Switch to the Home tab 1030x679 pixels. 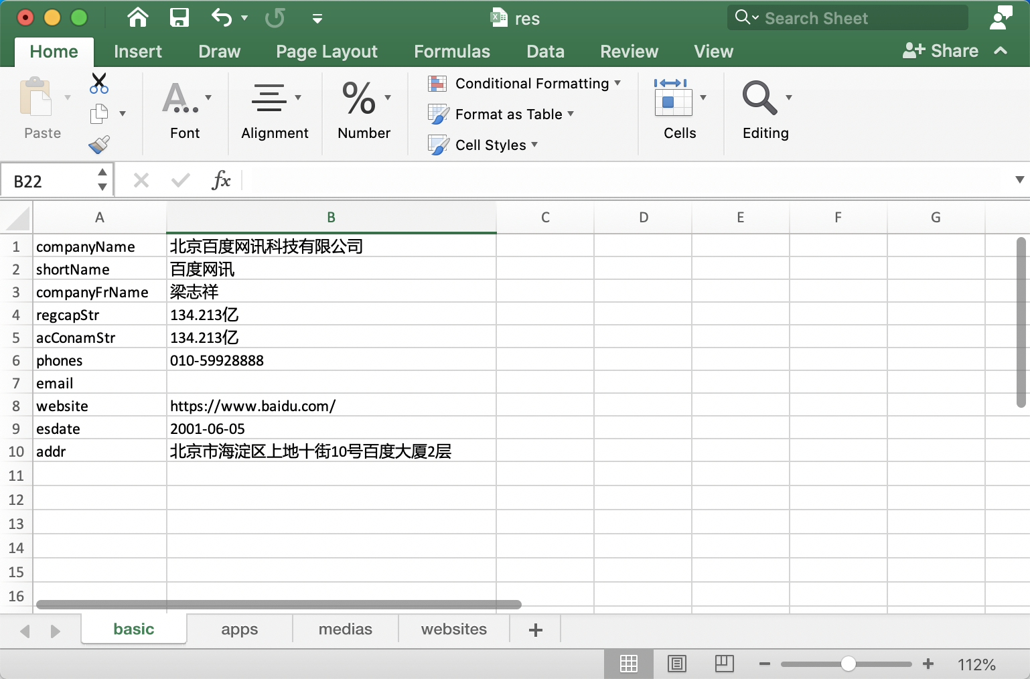click(54, 52)
